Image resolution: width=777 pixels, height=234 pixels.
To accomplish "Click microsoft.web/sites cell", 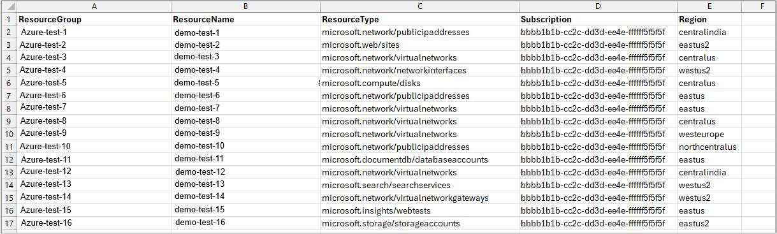I will pyautogui.click(x=420, y=45).
